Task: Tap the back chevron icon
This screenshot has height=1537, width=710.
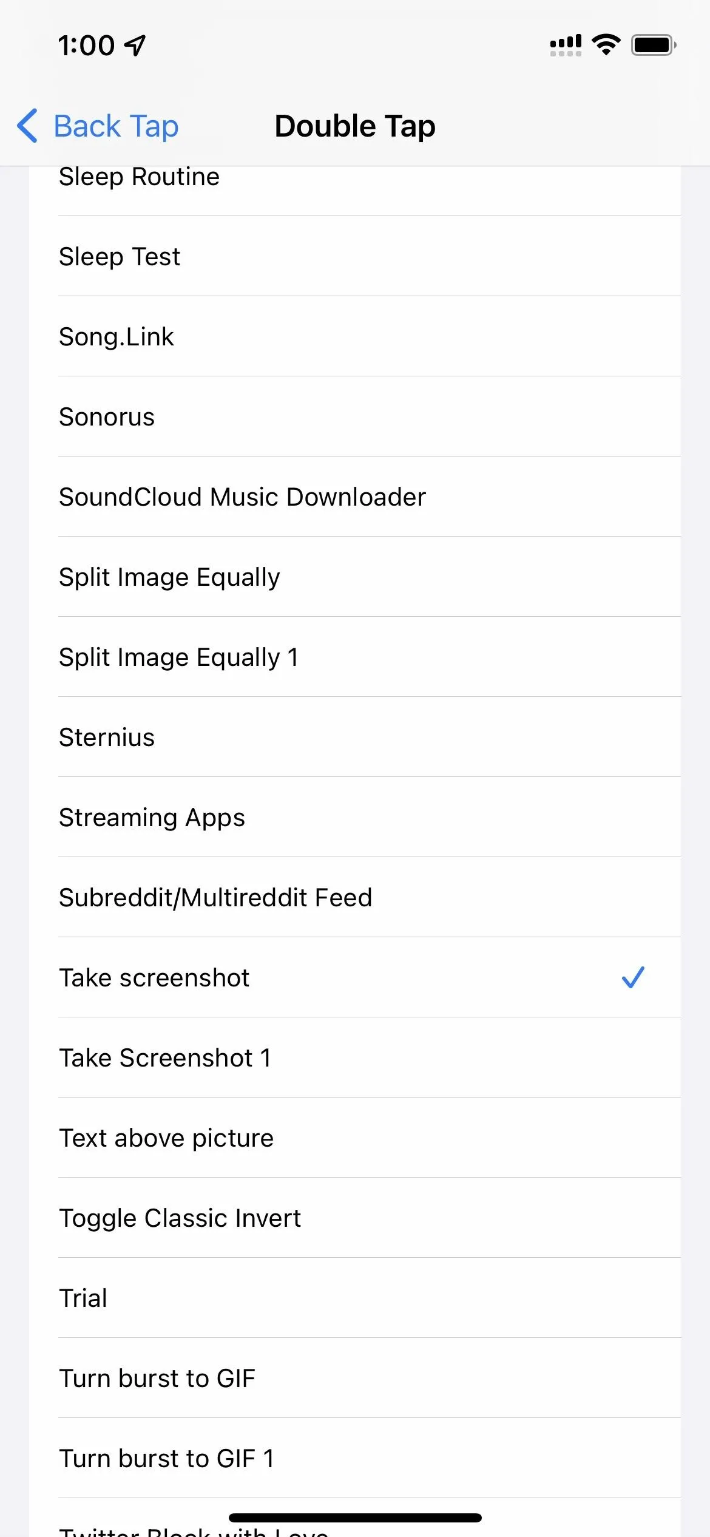Action: point(27,126)
